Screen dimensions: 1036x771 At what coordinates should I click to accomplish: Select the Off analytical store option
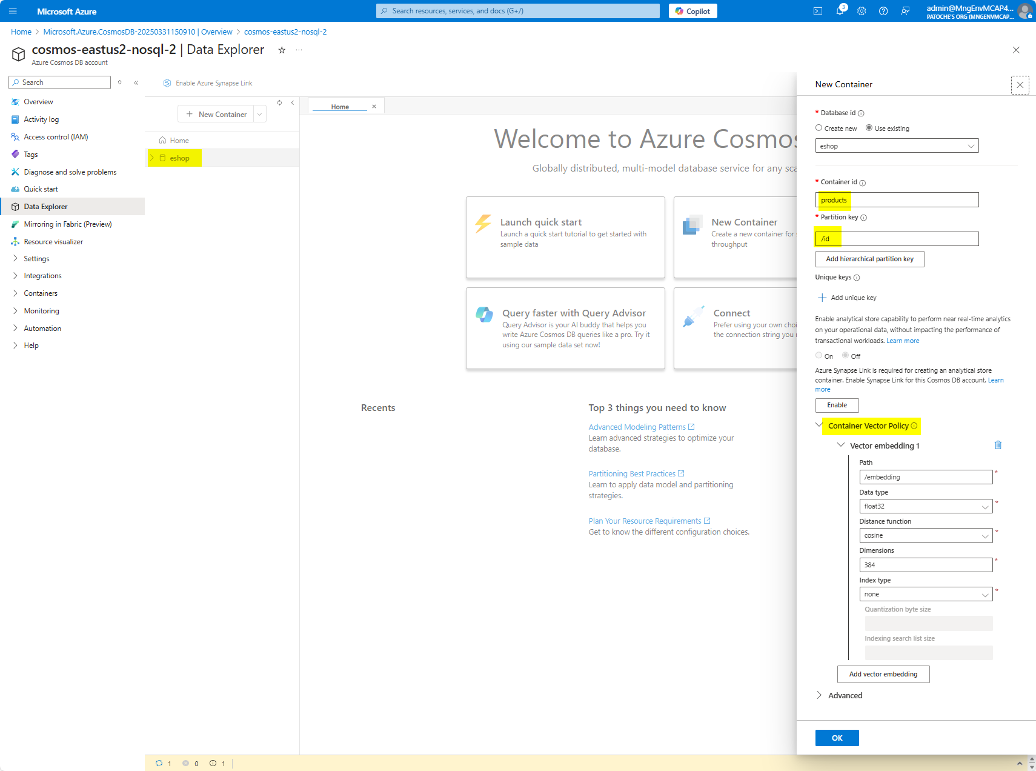845,356
